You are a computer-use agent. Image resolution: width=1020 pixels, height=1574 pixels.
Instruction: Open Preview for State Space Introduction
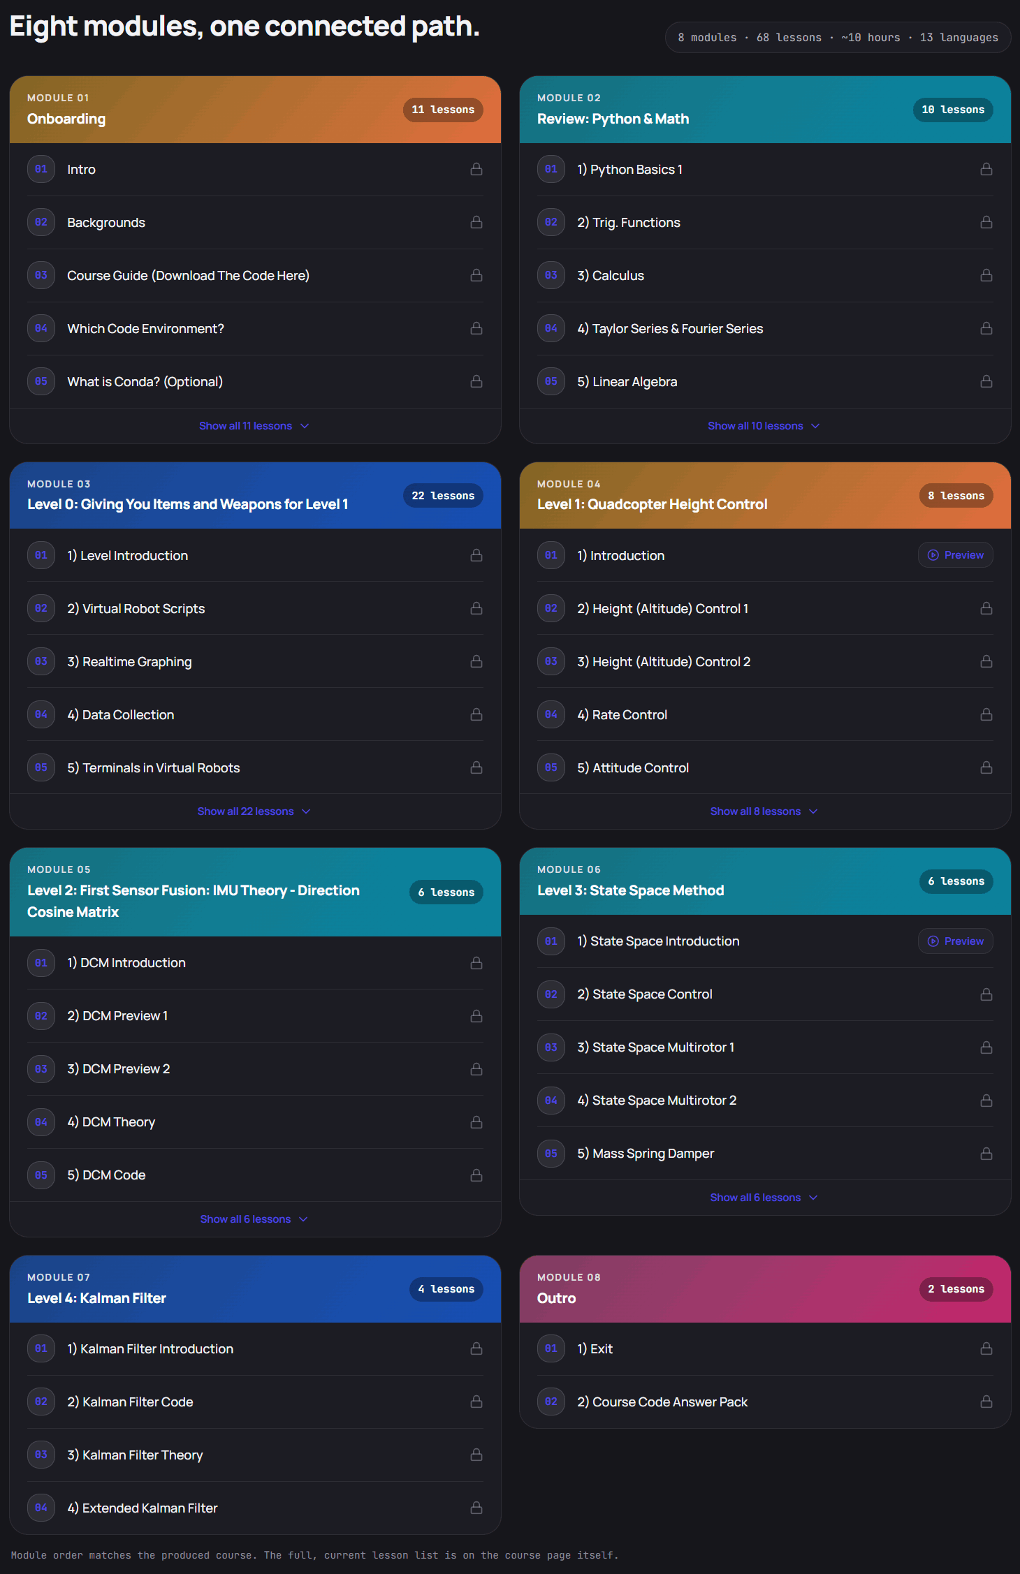click(955, 941)
